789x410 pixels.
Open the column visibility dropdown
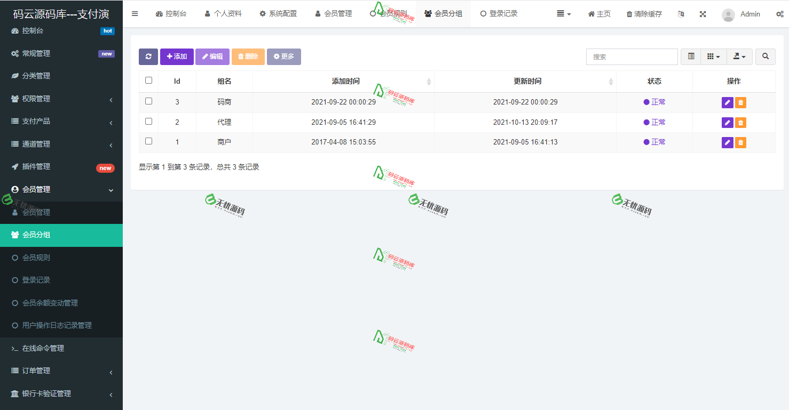714,57
